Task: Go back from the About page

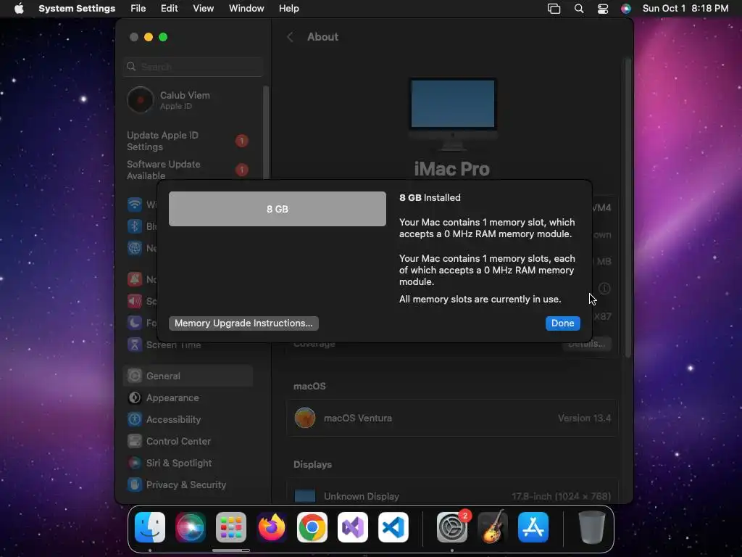Action: pyautogui.click(x=290, y=37)
